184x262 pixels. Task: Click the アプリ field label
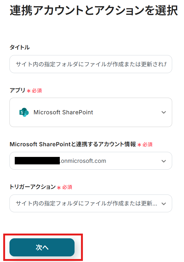[x=17, y=91]
